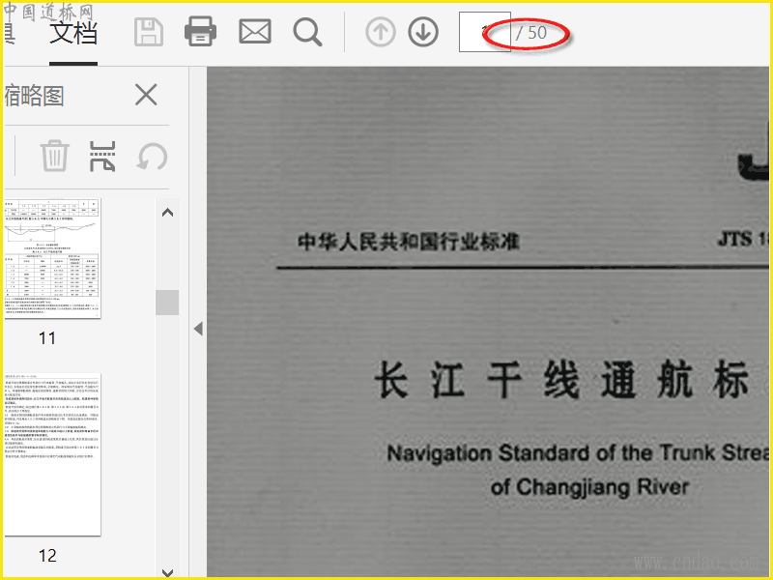The image size is (773, 580).
Task: Click thumbnail scrollbar down arrow
Action: [x=167, y=572]
